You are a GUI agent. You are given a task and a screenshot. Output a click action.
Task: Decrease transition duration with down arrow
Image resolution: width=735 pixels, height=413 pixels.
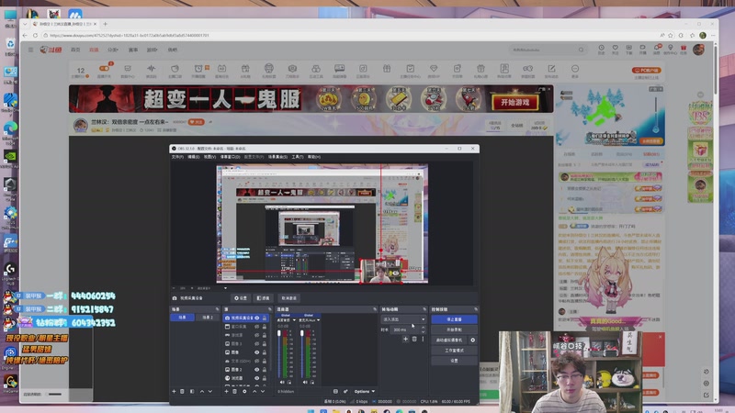point(423,331)
